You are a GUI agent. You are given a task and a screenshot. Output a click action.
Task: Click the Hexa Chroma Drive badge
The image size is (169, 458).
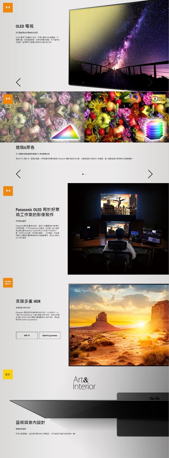click(159, 99)
